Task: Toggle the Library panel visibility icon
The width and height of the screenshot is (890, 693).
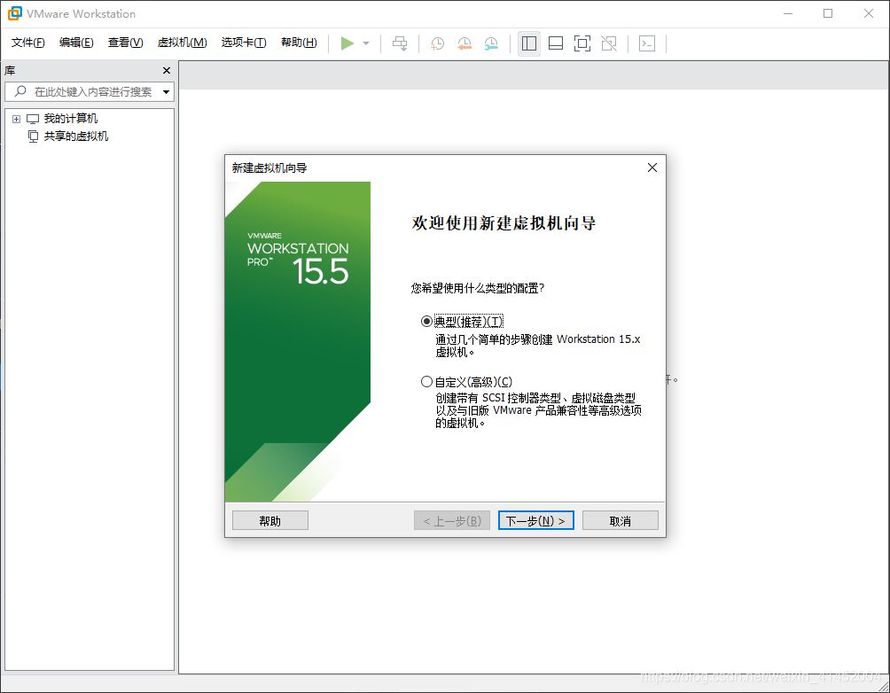Action: [x=528, y=43]
